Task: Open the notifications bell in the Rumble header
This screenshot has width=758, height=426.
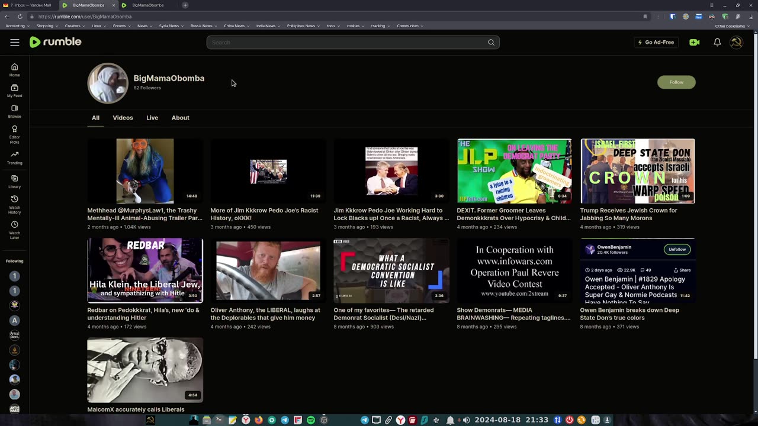Action: tap(717, 43)
